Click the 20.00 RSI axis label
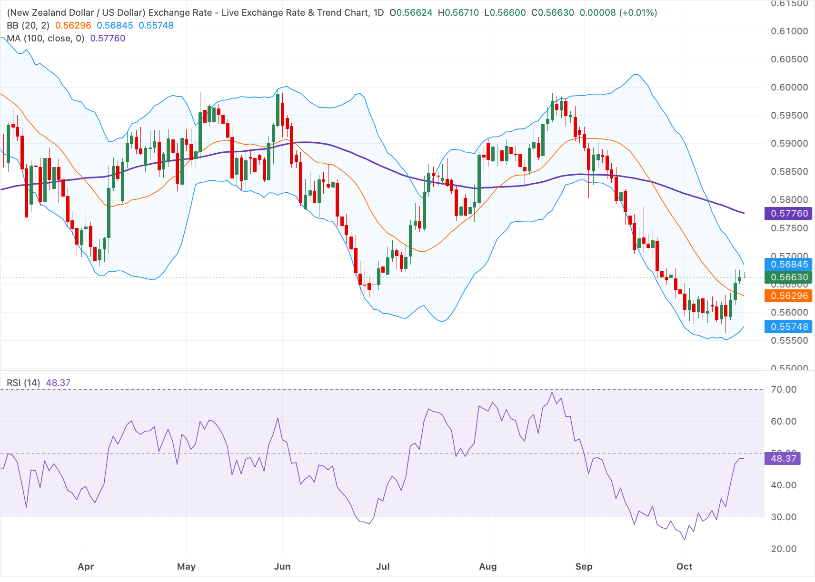 [784, 549]
